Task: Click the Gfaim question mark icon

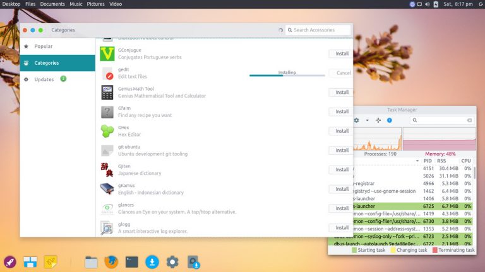Action: (x=107, y=112)
